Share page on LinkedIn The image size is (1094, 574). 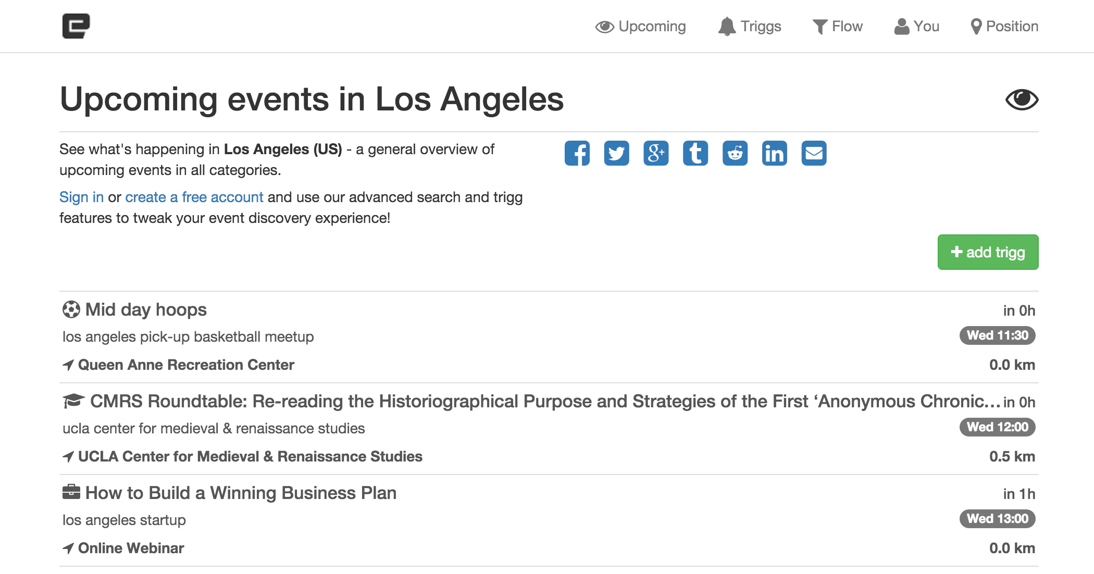pos(775,153)
